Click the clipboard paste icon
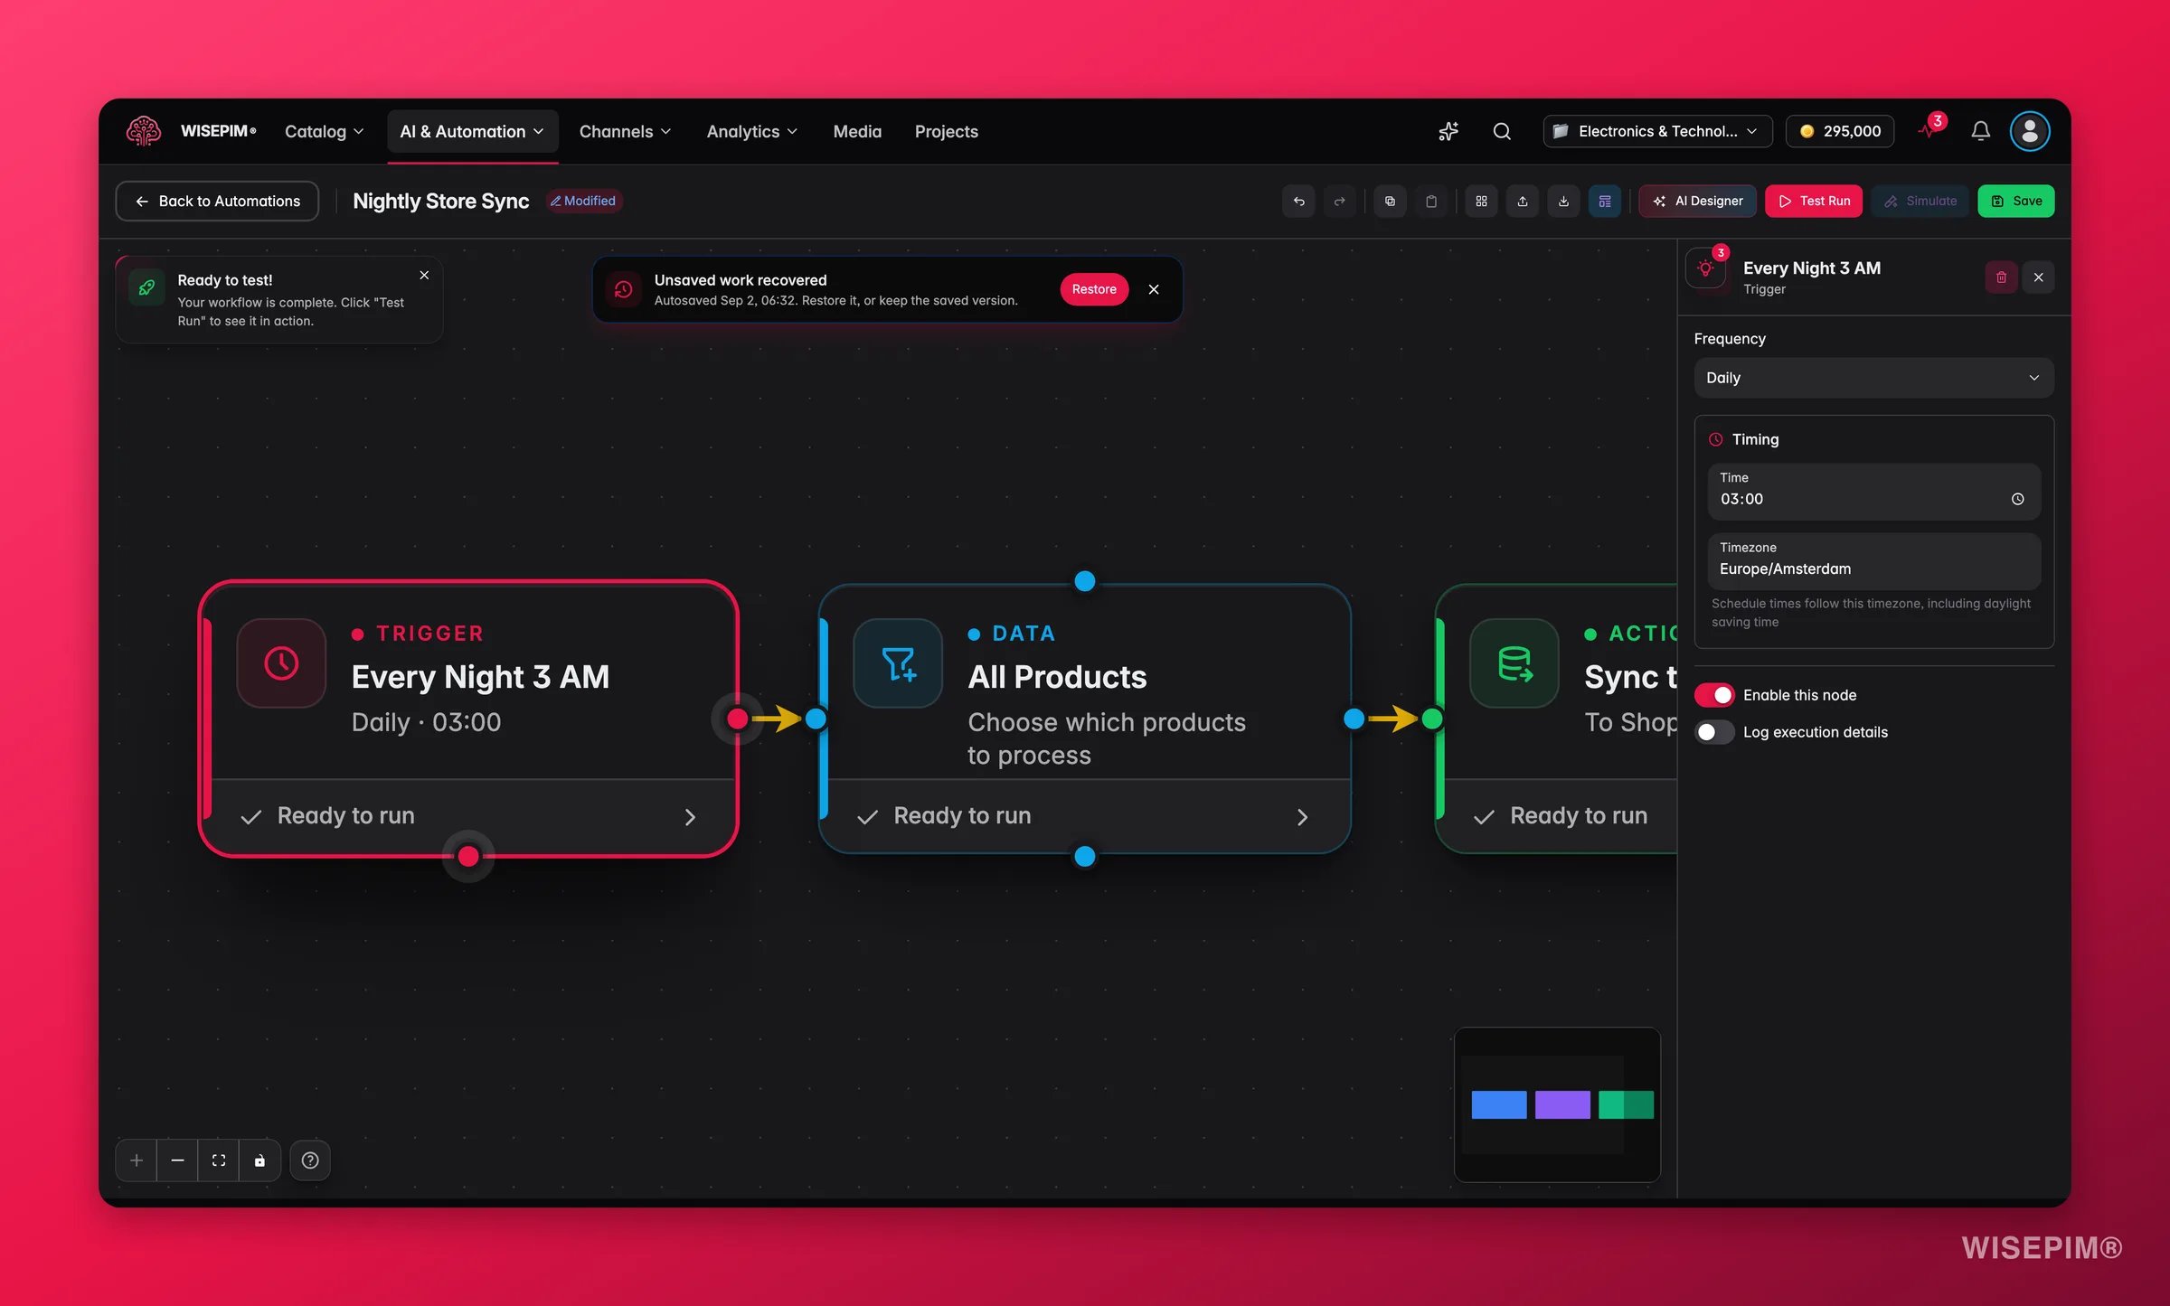The width and height of the screenshot is (2170, 1306). tap(1431, 201)
